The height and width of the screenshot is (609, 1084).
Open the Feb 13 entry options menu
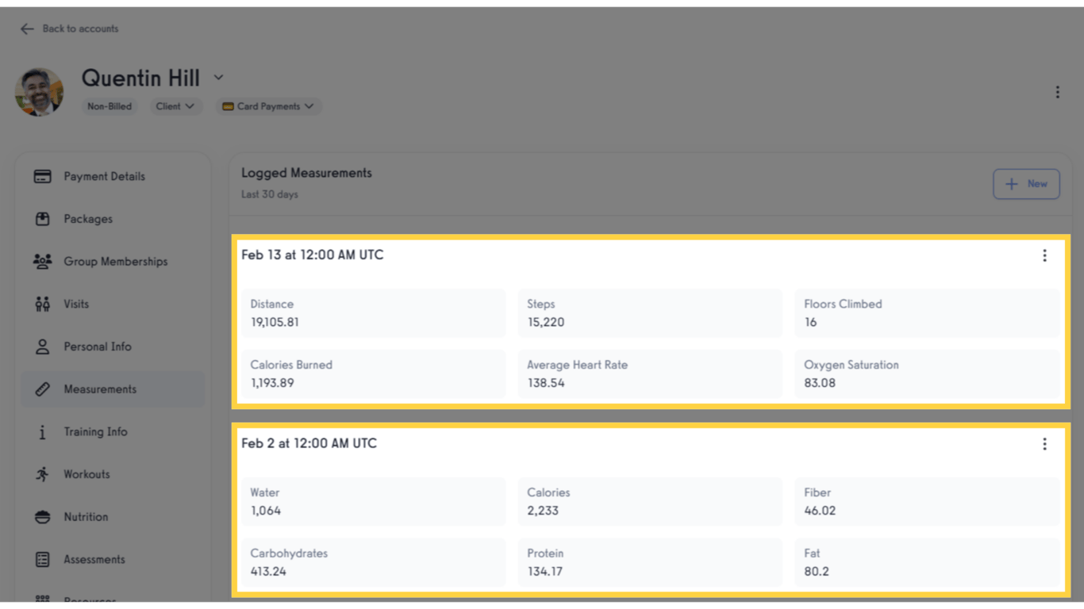pos(1044,255)
